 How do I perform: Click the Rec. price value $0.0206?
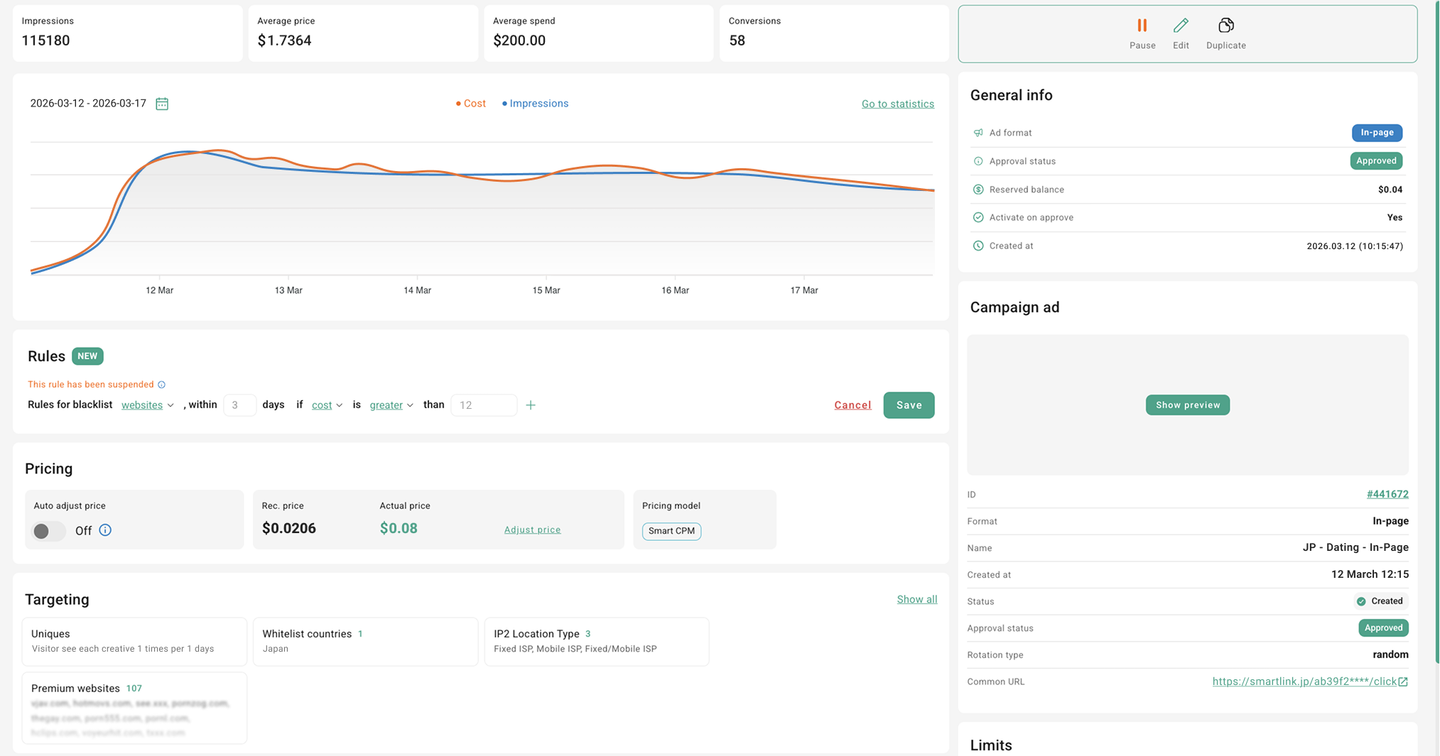[x=288, y=528]
